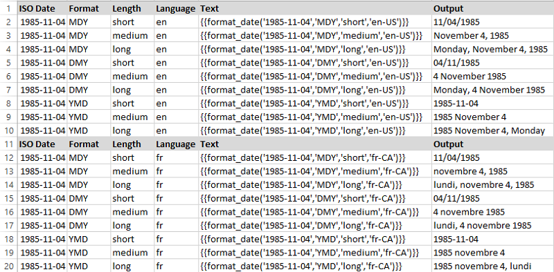Select the 'fr' language cell in row 12
Image resolution: width=554 pixels, height=272 pixels.
click(x=177, y=157)
